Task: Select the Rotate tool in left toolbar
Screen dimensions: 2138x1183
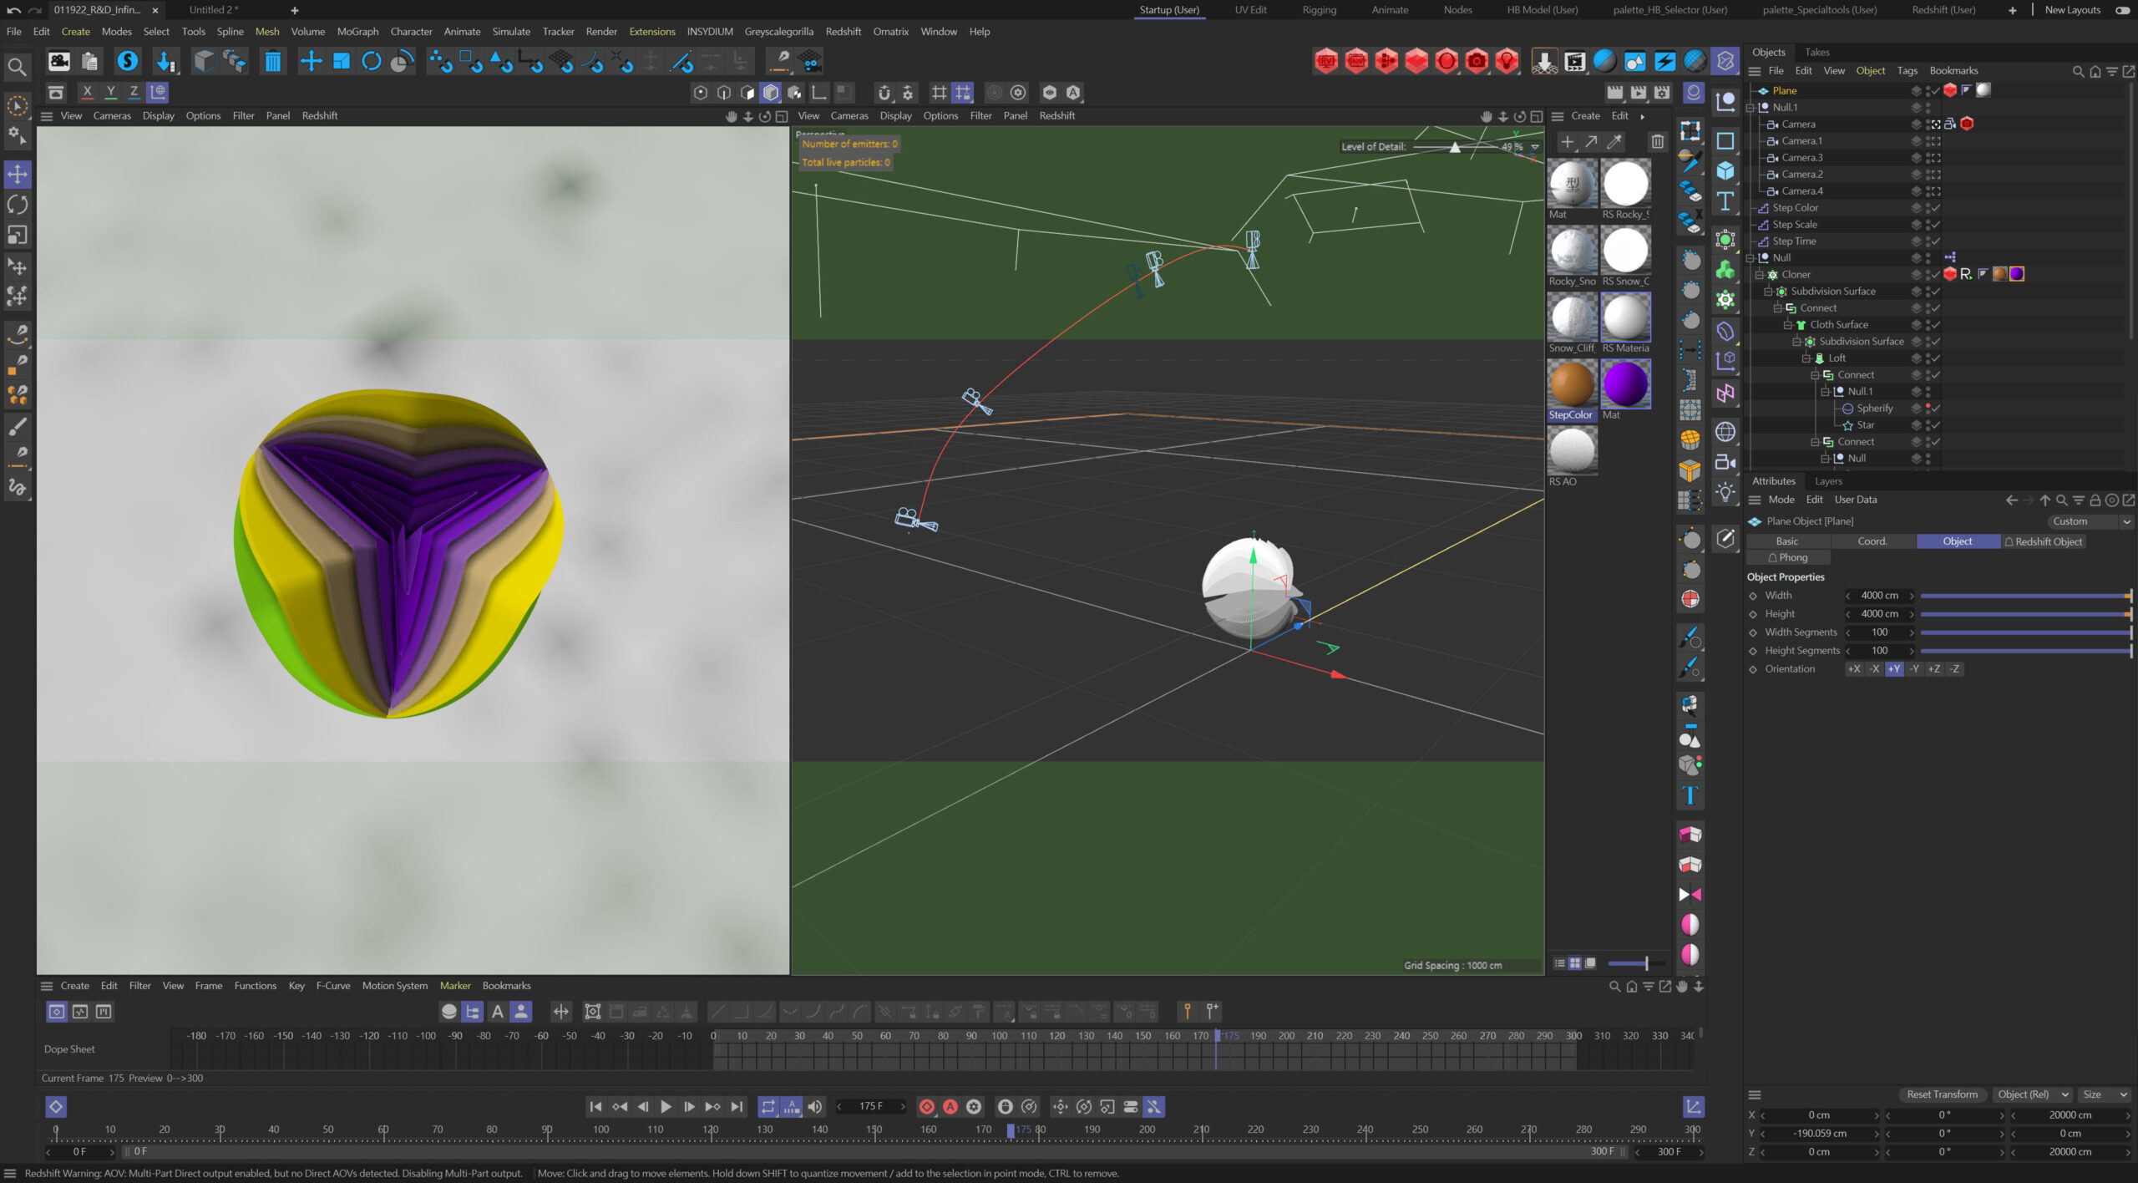Action: [18, 205]
